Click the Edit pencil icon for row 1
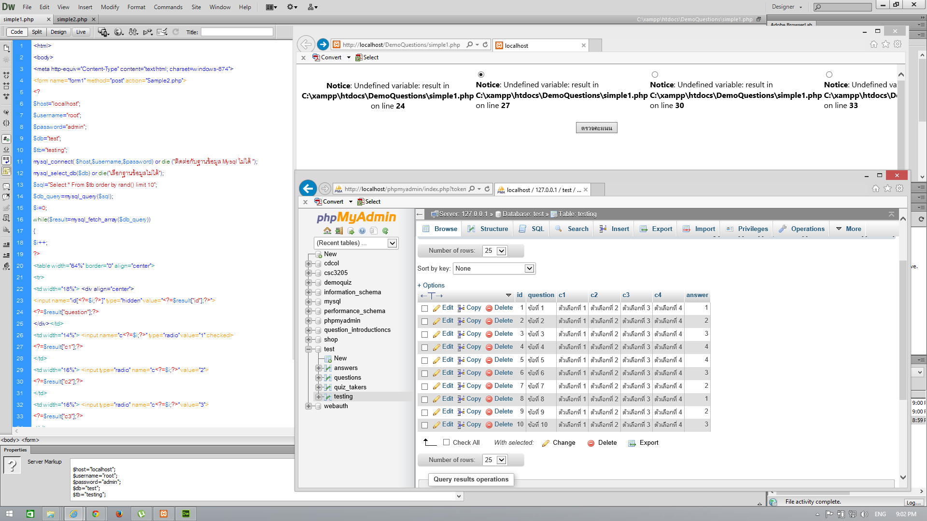This screenshot has height=521, width=927. tap(436, 308)
